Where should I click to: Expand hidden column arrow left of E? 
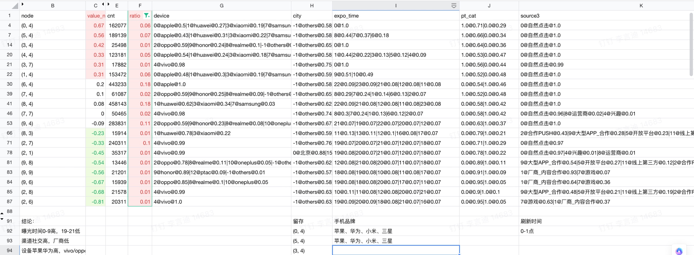pyautogui.click(x=109, y=4)
